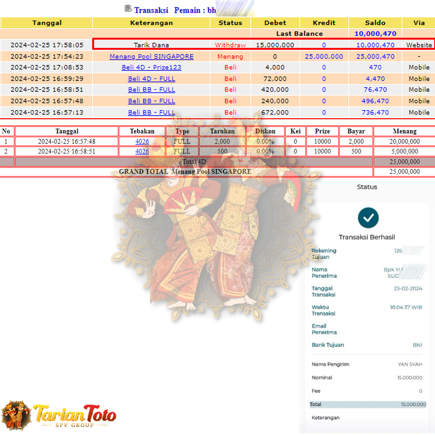Select the highlighted Tarik Dana row

coord(263,44)
